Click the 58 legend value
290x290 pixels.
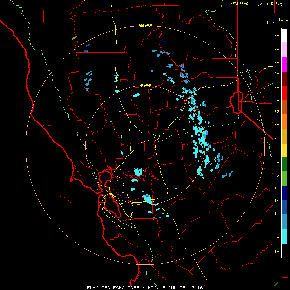pos(277,61)
